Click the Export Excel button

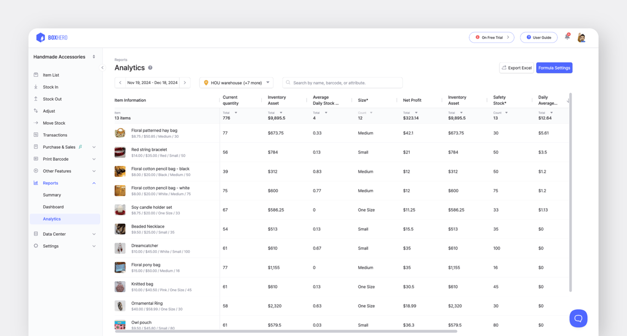point(516,68)
